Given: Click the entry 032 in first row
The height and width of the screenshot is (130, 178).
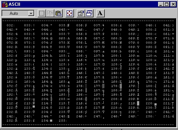Looking at the screenshot, I should click(x=11, y=25).
